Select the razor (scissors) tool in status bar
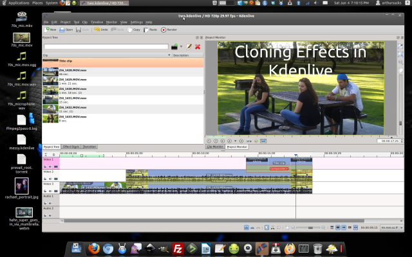Viewport: 412px width, 257px height. 272,227
